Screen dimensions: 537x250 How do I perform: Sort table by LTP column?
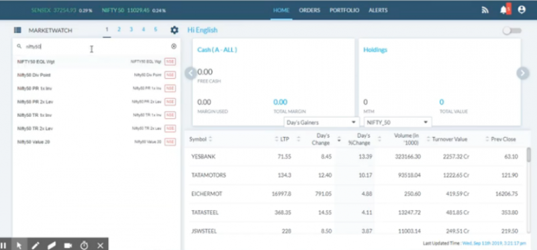(x=282, y=139)
